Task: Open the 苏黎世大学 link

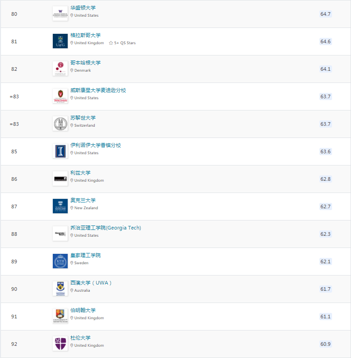Action: [x=83, y=118]
